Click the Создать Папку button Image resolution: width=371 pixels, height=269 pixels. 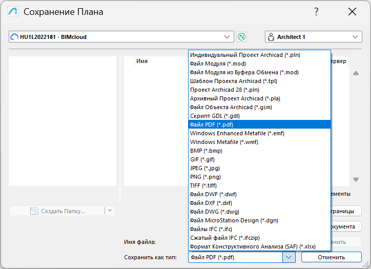tap(57, 211)
